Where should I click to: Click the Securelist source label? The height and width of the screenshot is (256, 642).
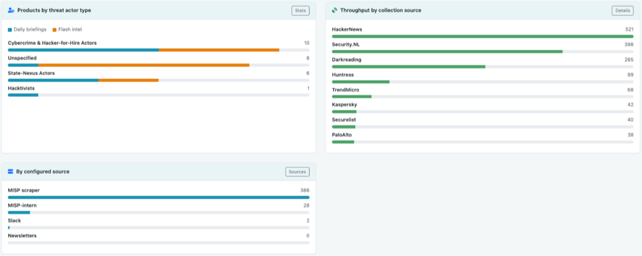[x=344, y=120]
